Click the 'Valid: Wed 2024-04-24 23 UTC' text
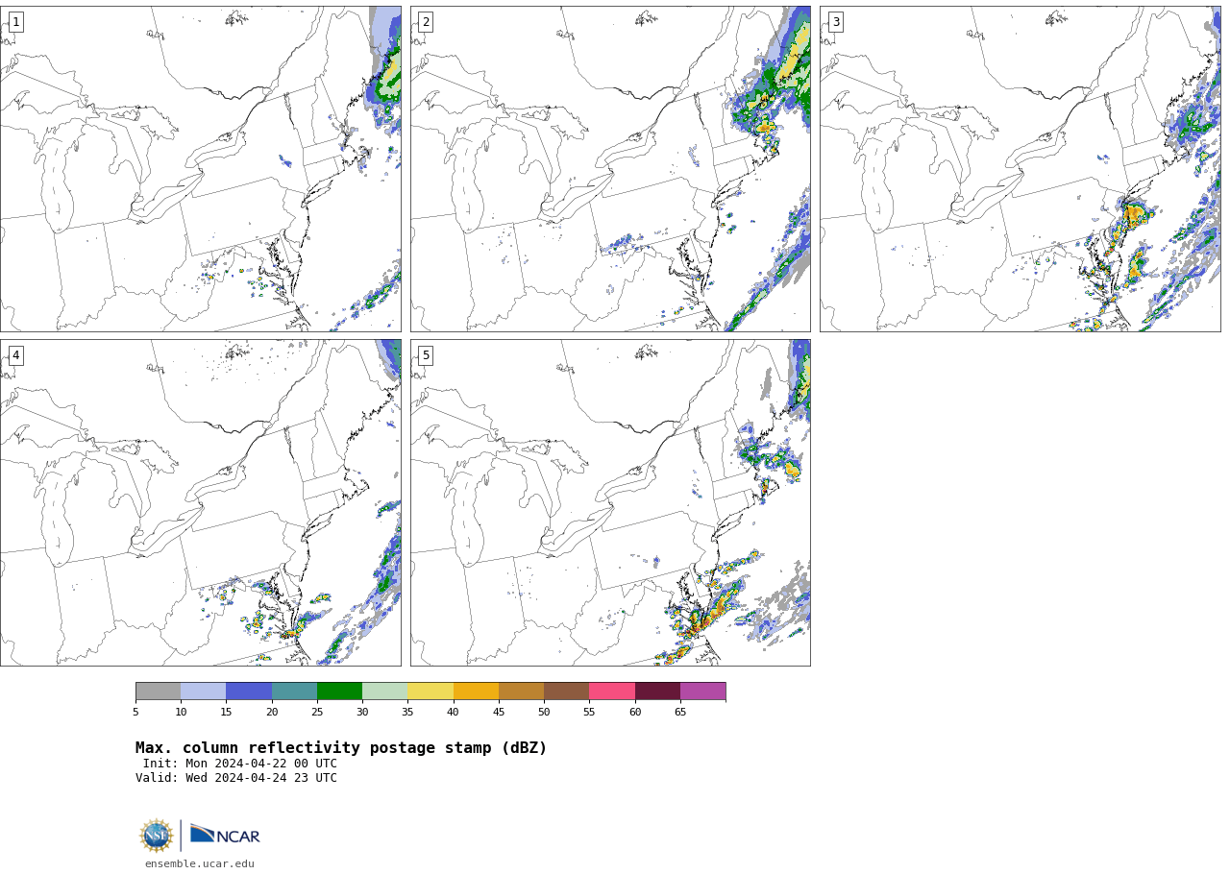The width and height of the screenshot is (1230, 874). [236, 778]
